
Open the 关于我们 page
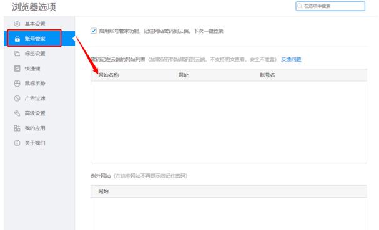pyautogui.click(x=39, y=143)
